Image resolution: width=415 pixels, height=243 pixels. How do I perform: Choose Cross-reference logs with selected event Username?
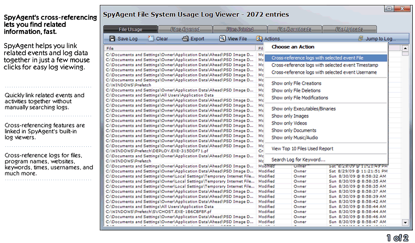326,72
